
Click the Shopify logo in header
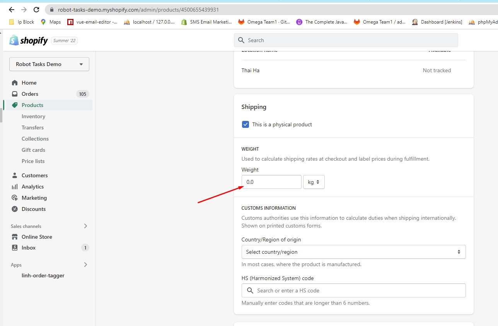point(28,40)
